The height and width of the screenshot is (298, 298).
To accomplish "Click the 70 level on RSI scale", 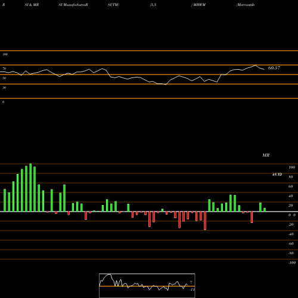I will pos(4,69).
